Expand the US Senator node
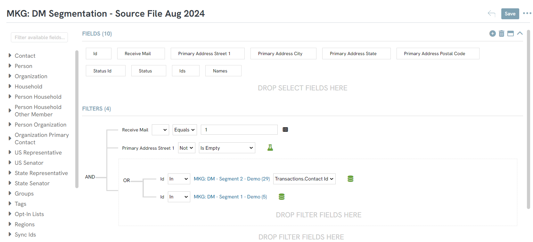 (10, 163)
